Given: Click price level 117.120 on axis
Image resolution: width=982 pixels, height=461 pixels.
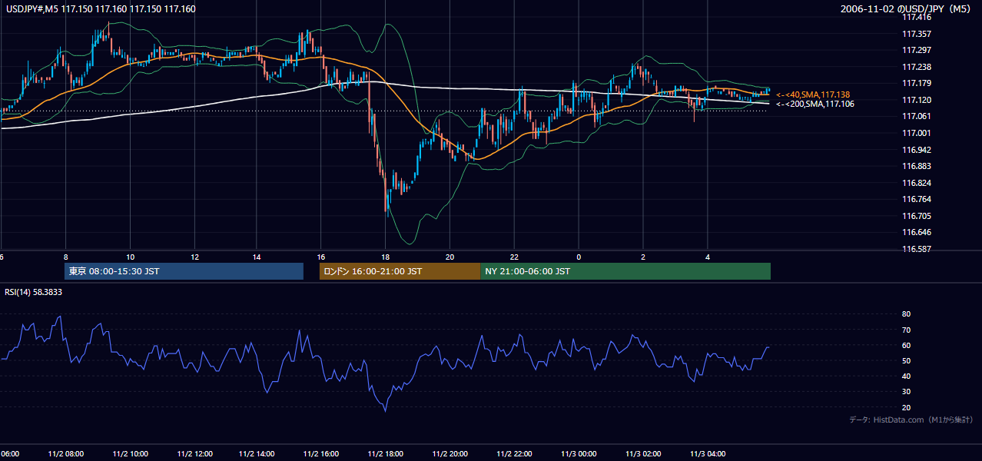Looking at the screenshot, I should click(x=917, y=100).
